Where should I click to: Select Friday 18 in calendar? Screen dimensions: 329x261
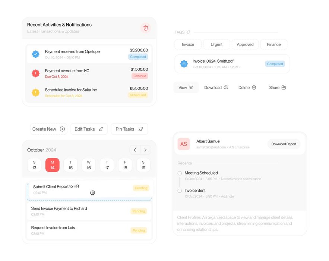(x=125, y=165)
